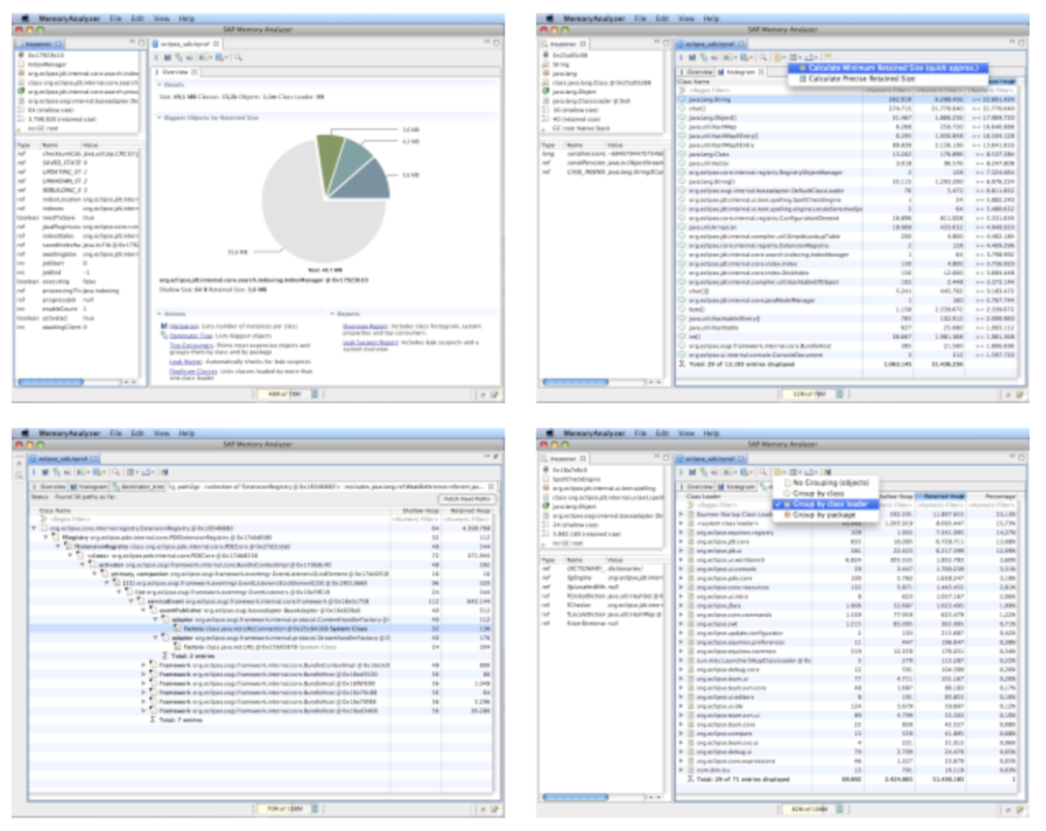
Task: Open the retained size calculator dropdown in Histogram toolbar
Action: coord(795,58)
